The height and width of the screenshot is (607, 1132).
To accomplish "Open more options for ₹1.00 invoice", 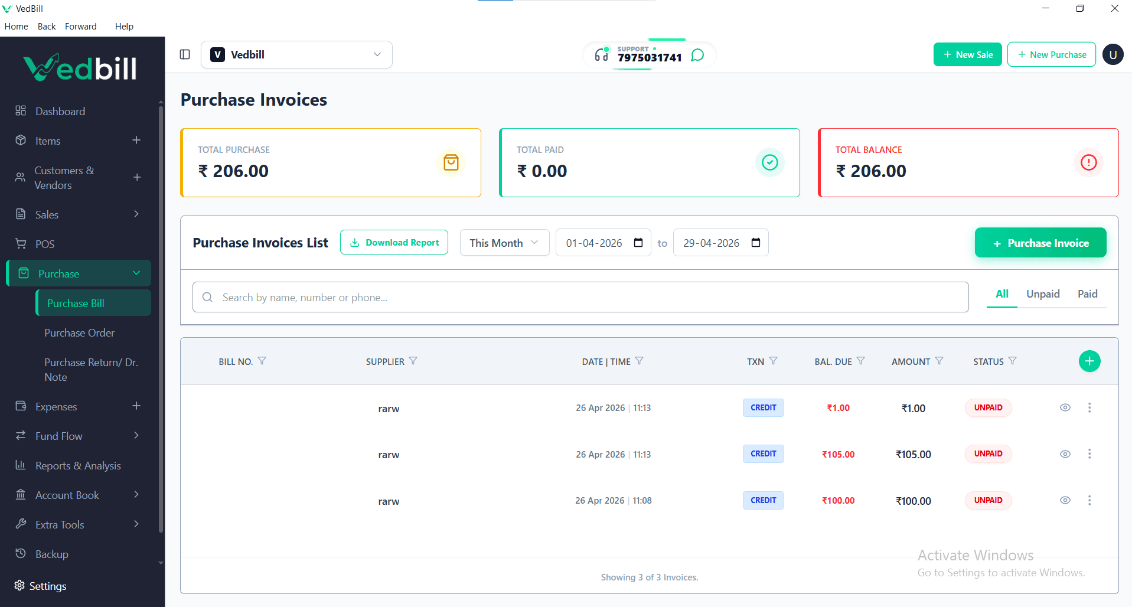I will 1089,407.
